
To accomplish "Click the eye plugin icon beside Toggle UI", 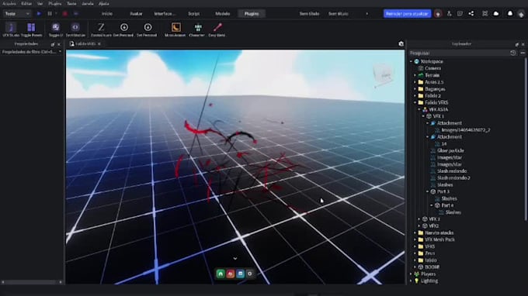I will point(75,27).
